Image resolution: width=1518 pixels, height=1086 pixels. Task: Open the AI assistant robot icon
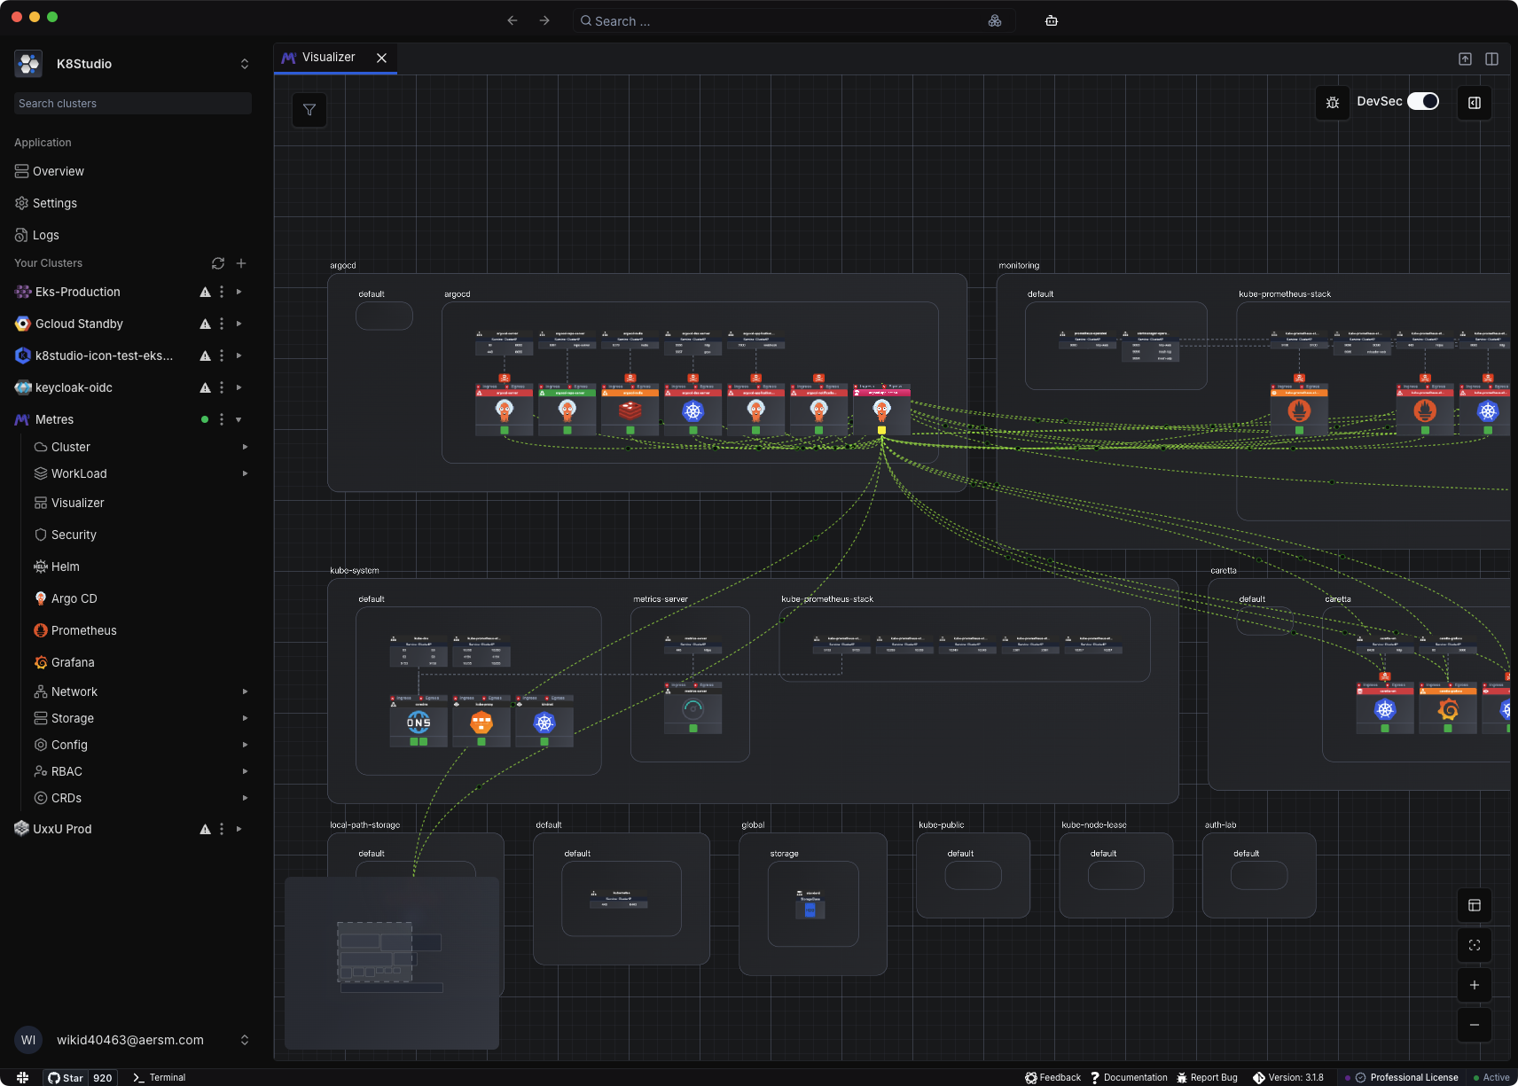click(1052, 20)
